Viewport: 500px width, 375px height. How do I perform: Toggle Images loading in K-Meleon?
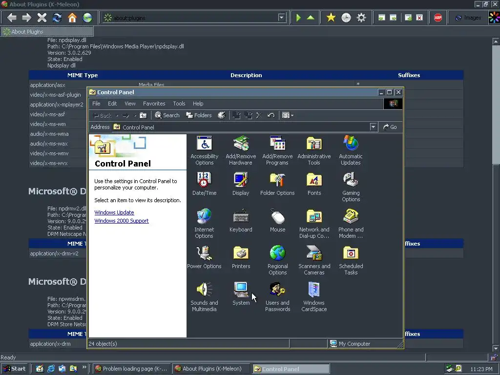(468, 18)
